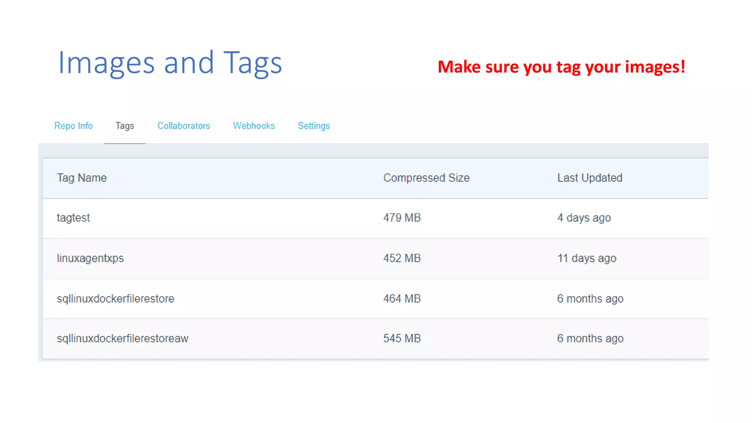Open the Webhooks tab
Viewport: 752px width, 423px height.
tap(254, 126)
